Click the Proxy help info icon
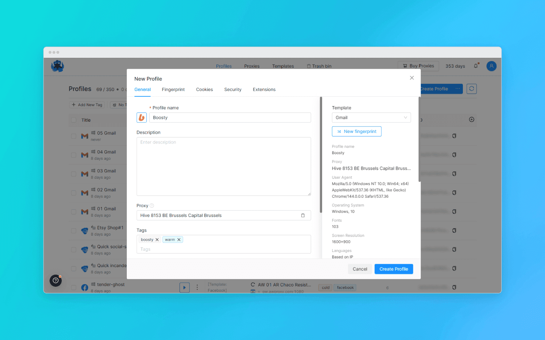Screen dimensions: 545x340 click(x=152, y=206)
